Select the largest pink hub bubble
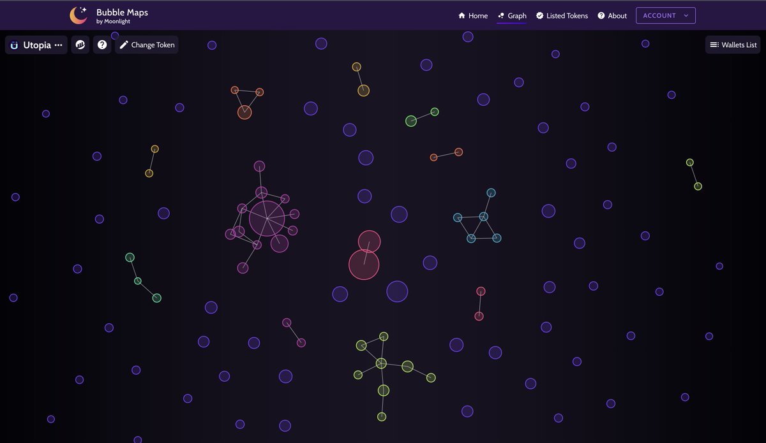 pos(267,218)
